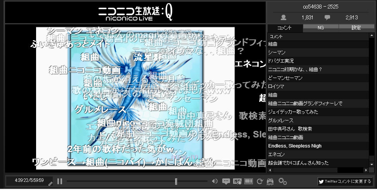Open the NG filter strength icon
This screenshot has width=377, height=190.
pos(237,182)
